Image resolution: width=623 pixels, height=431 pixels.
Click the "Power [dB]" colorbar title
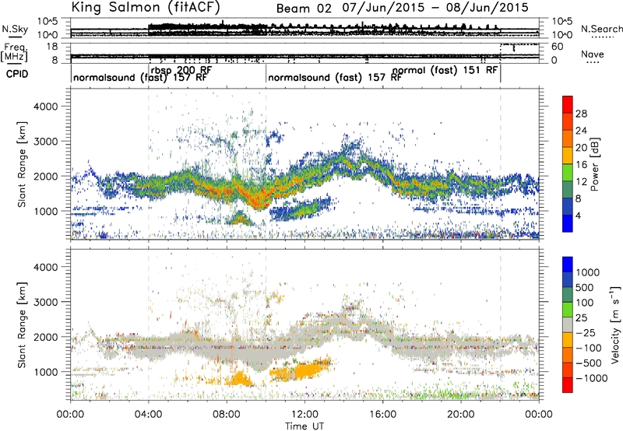click(594, 164)
